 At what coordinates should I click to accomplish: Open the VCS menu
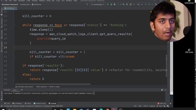pos(63,1)
